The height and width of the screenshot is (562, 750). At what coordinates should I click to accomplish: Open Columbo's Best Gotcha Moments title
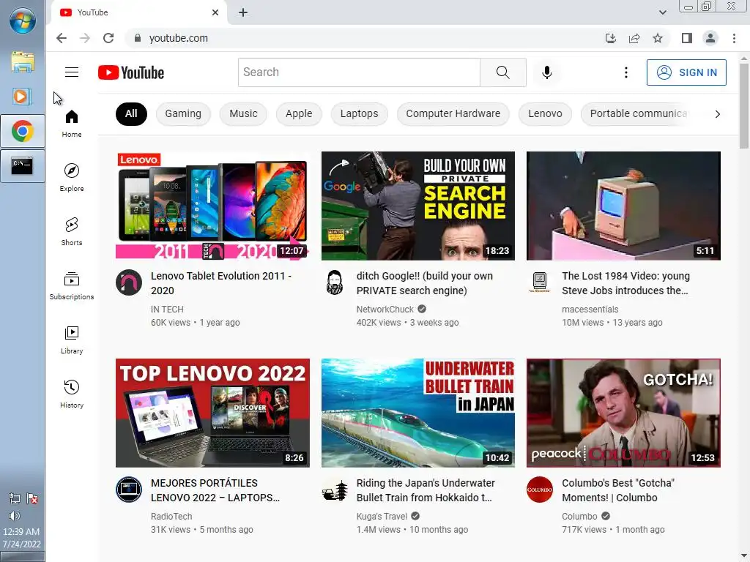[618, 490]
